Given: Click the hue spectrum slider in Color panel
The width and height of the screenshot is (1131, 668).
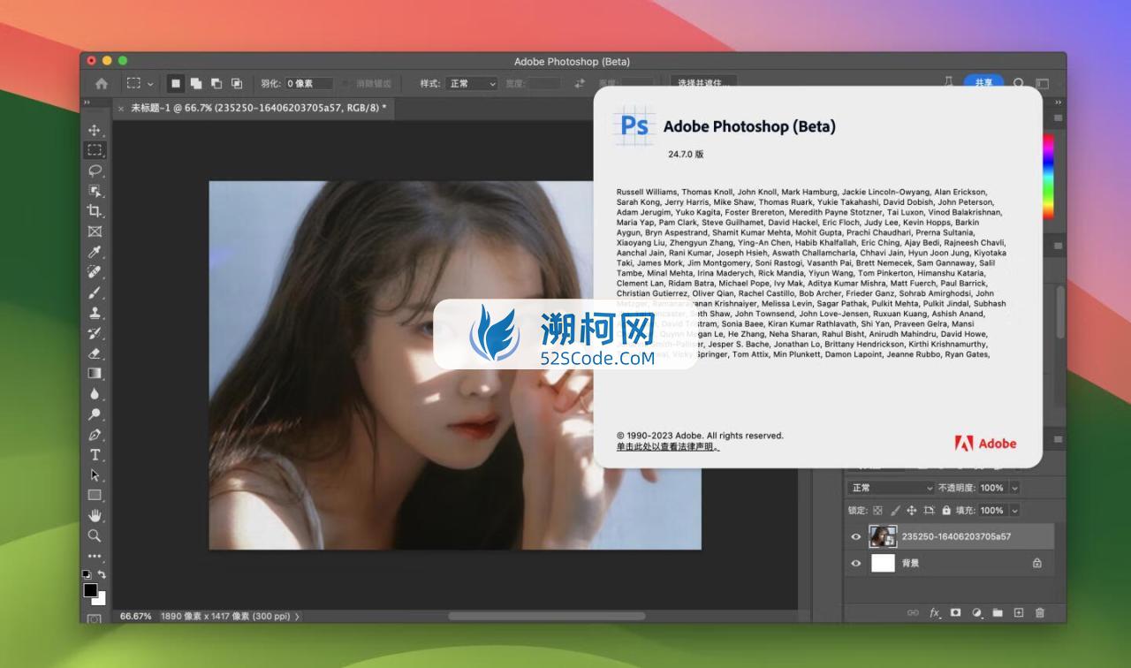Looking at the screenshot, I should click(1048, 176).
